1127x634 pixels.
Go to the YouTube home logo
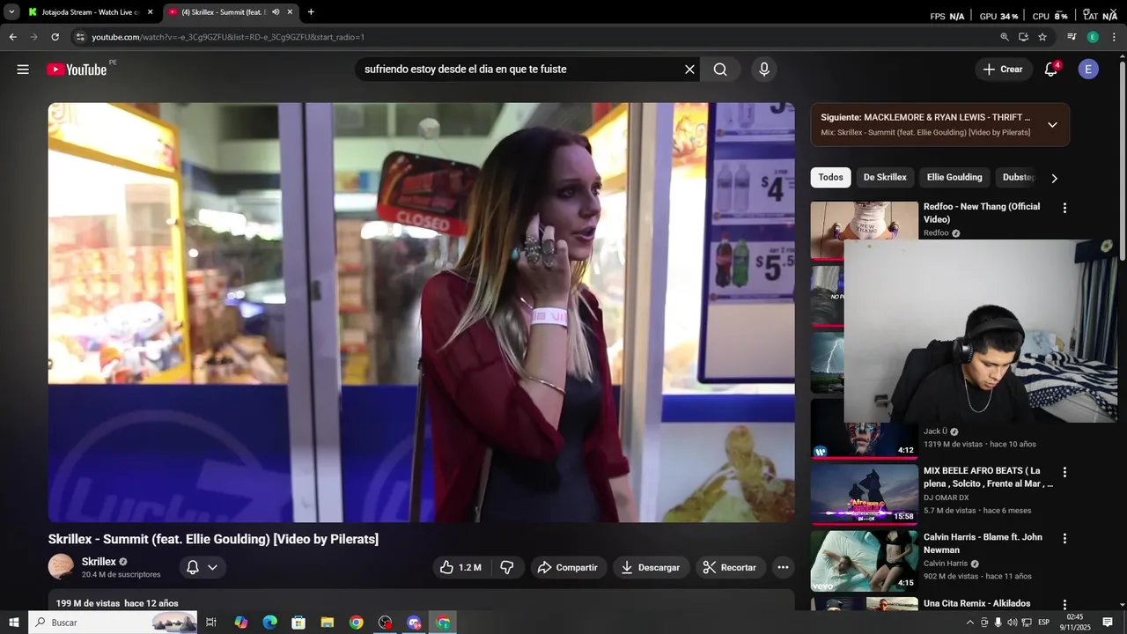[77, 70]
